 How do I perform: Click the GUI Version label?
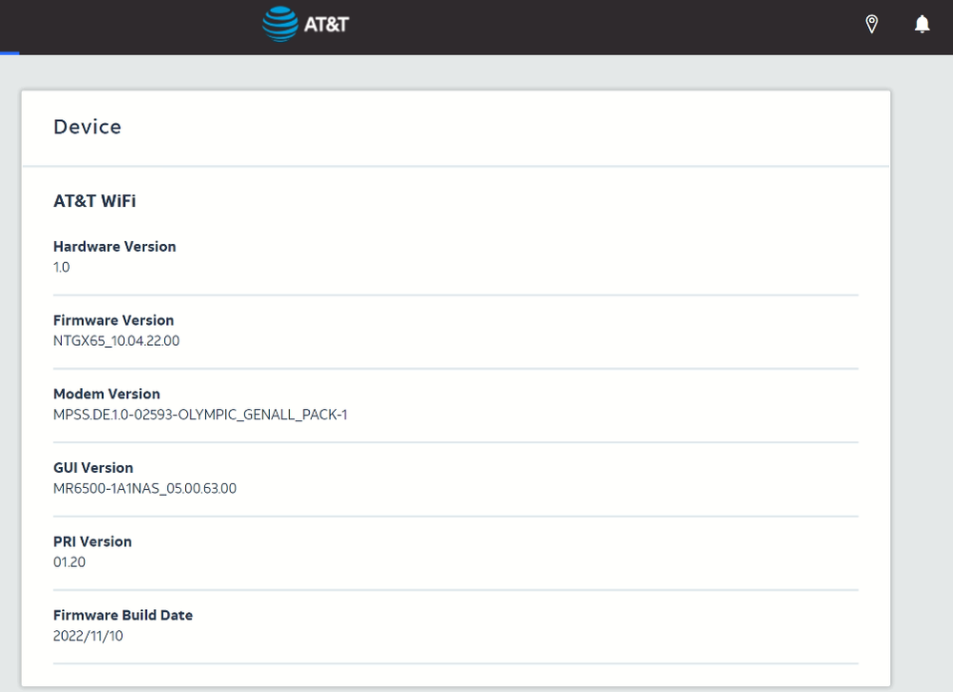click(93, 467)
